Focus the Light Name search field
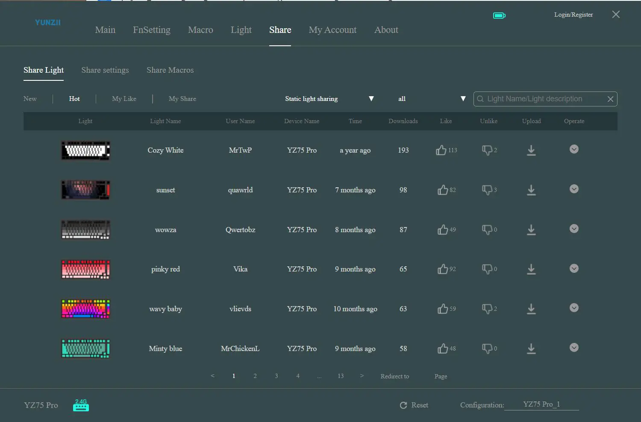 tap(545, 99)
